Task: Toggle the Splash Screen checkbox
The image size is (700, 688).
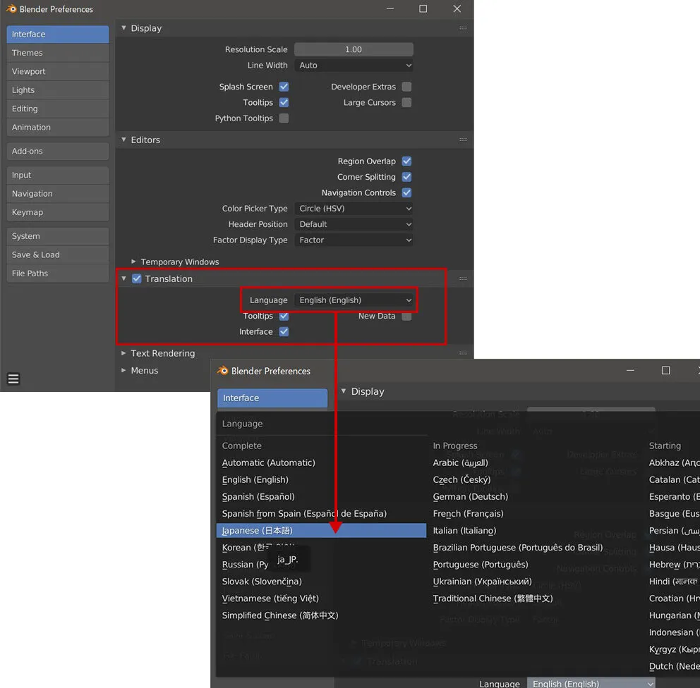Action: pyautogui.click(x=284, y=87)
